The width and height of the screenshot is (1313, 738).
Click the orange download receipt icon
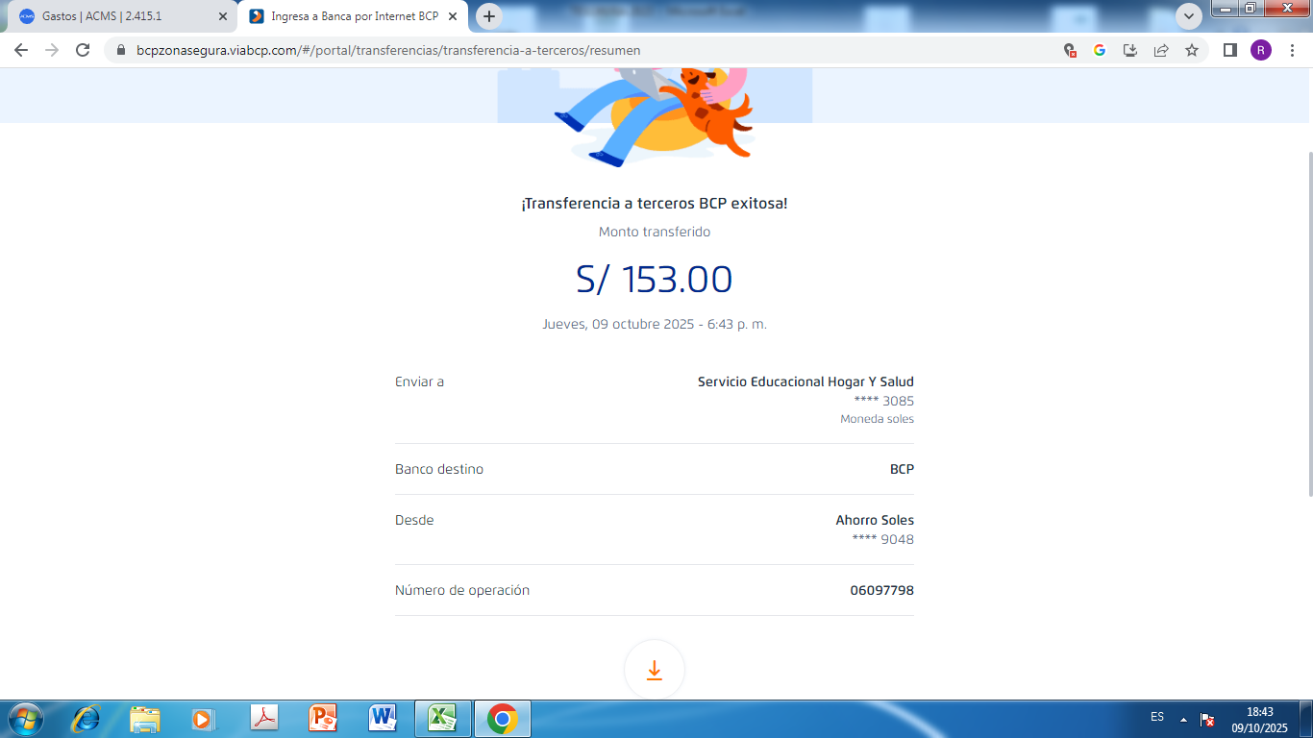coord(654,670)
